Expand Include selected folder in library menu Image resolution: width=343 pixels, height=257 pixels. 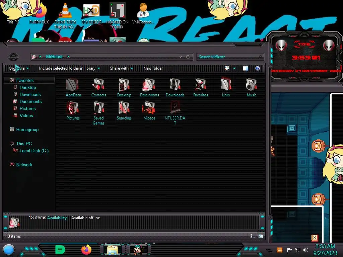tap(69, 68)
